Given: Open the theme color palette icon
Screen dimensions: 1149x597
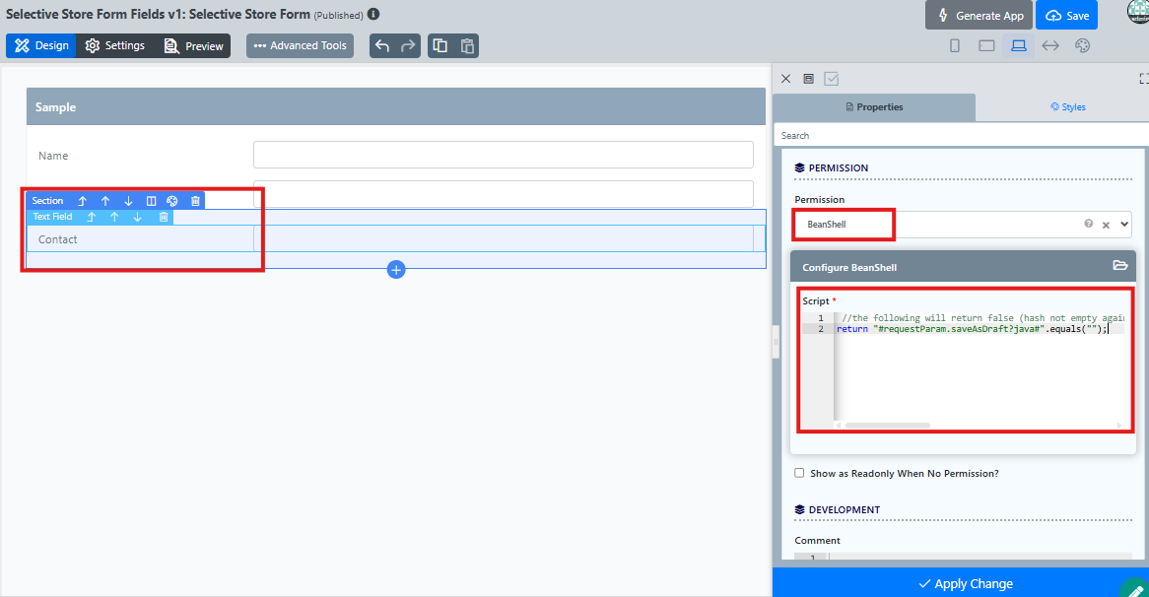Looking at the screenshot, I should (x=1082, y=45).
